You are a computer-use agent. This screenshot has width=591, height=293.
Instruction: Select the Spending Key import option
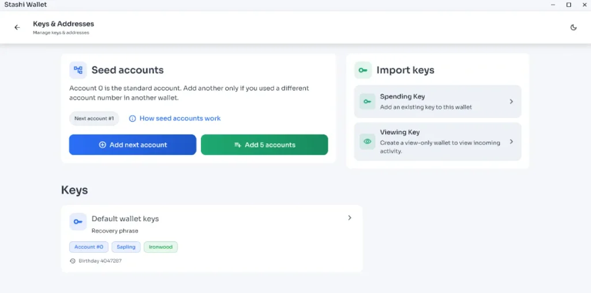point(437,101)
